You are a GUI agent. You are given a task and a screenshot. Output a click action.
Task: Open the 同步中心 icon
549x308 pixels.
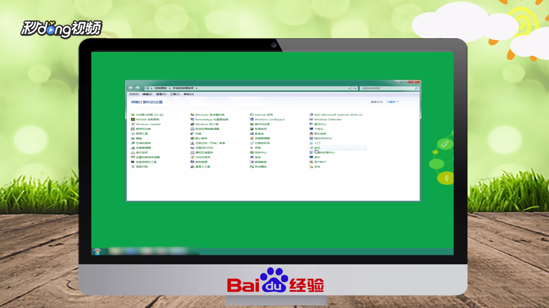252,152
